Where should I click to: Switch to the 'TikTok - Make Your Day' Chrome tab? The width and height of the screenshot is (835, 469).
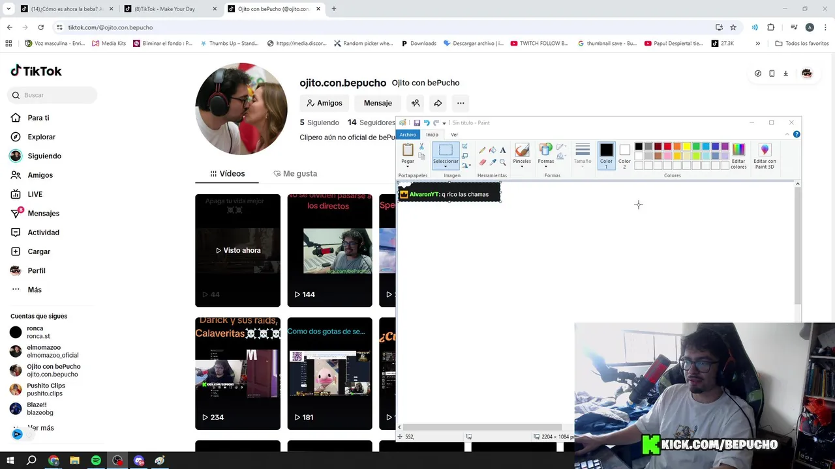click(170, 9)
